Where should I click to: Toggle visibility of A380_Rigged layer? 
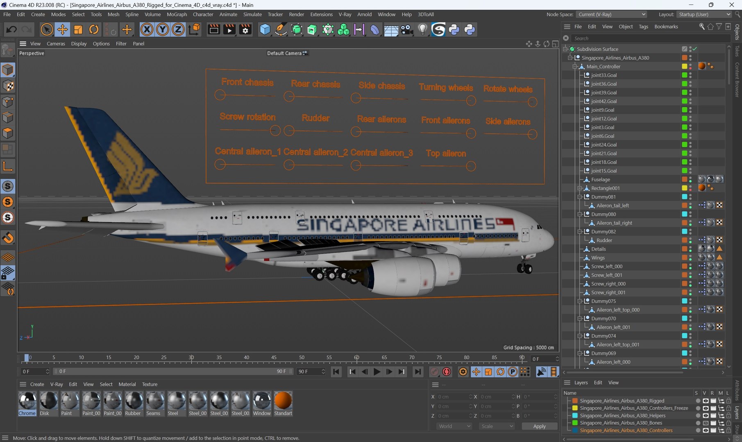705,401
